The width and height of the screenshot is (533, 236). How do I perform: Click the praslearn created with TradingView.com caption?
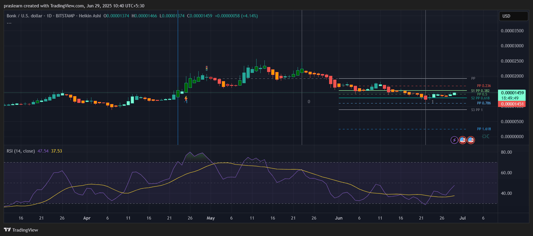74,6
